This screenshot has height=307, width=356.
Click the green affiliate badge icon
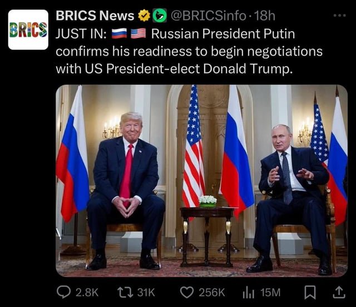160,16
